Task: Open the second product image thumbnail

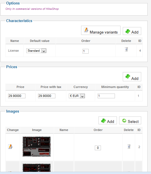Action: (37, 168)
